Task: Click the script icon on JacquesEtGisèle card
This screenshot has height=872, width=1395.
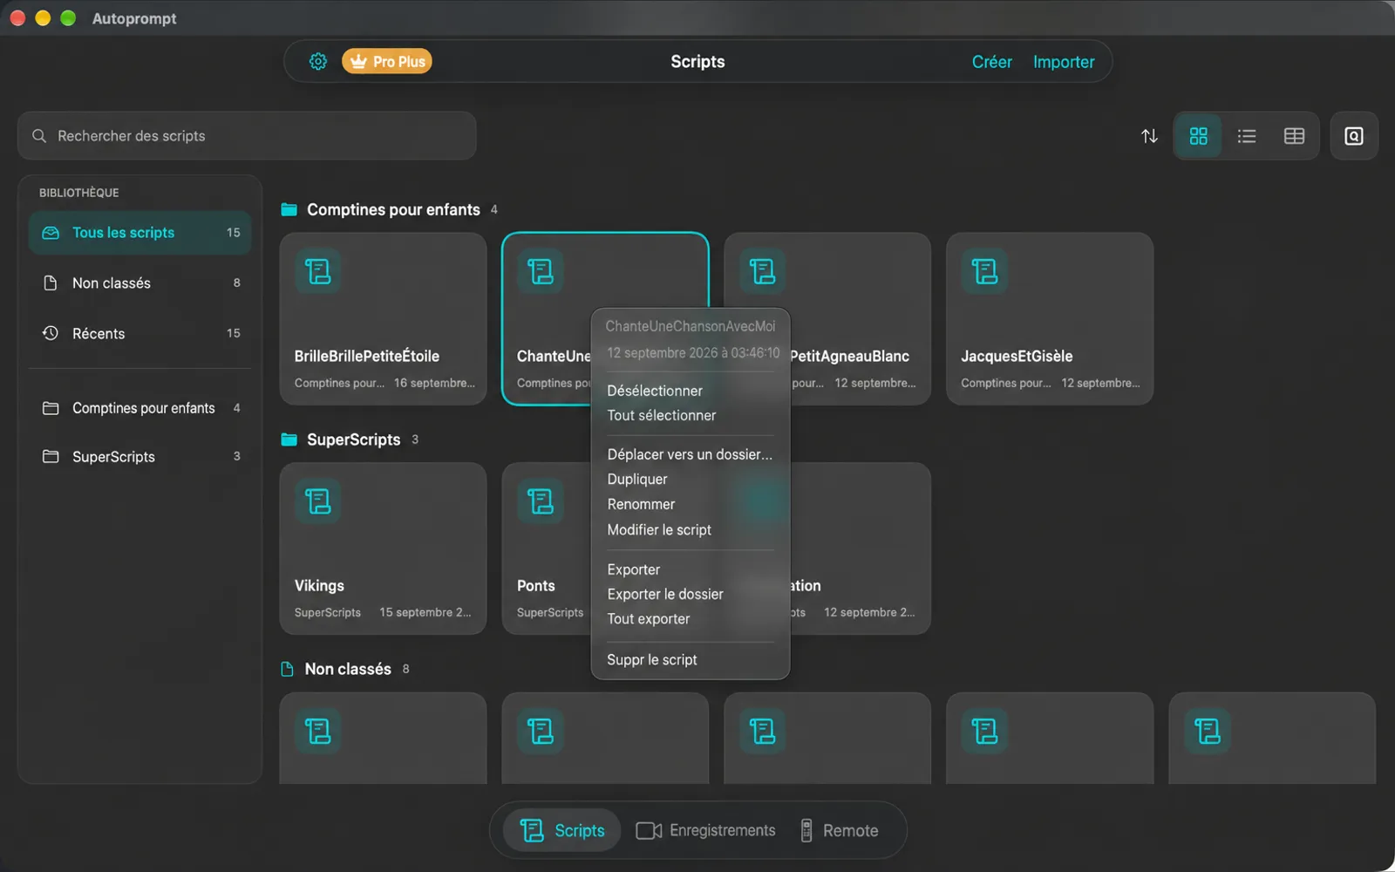Action: [x=985, y=271]
